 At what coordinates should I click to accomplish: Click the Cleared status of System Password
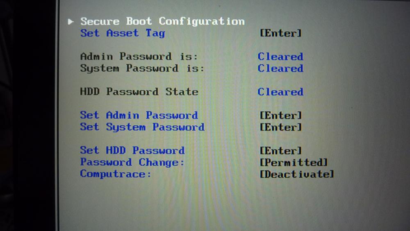coord(280,69)
